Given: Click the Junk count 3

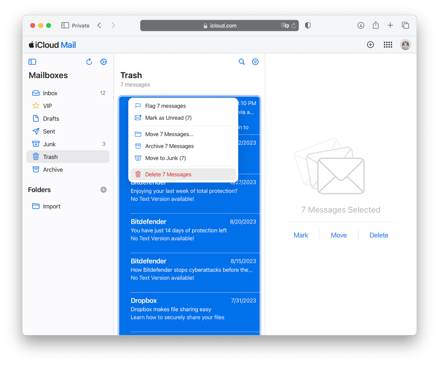Looking at the screenshot, I should [x=104, y=144].
